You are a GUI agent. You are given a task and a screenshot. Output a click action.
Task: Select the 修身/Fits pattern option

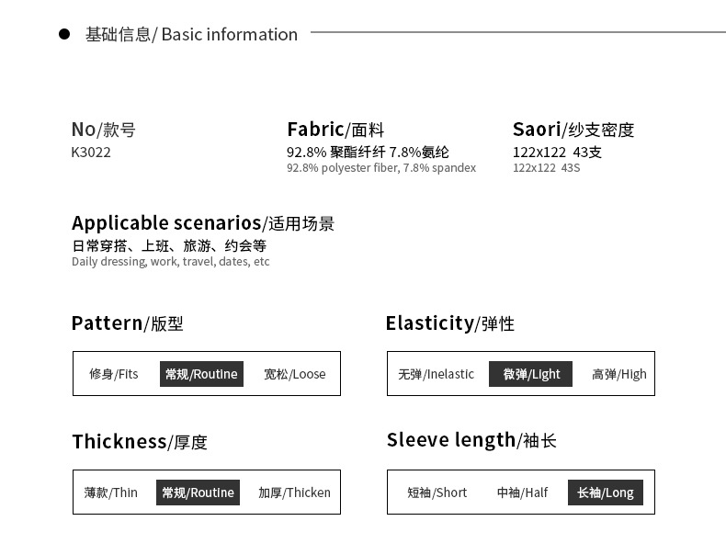(114, 374)
